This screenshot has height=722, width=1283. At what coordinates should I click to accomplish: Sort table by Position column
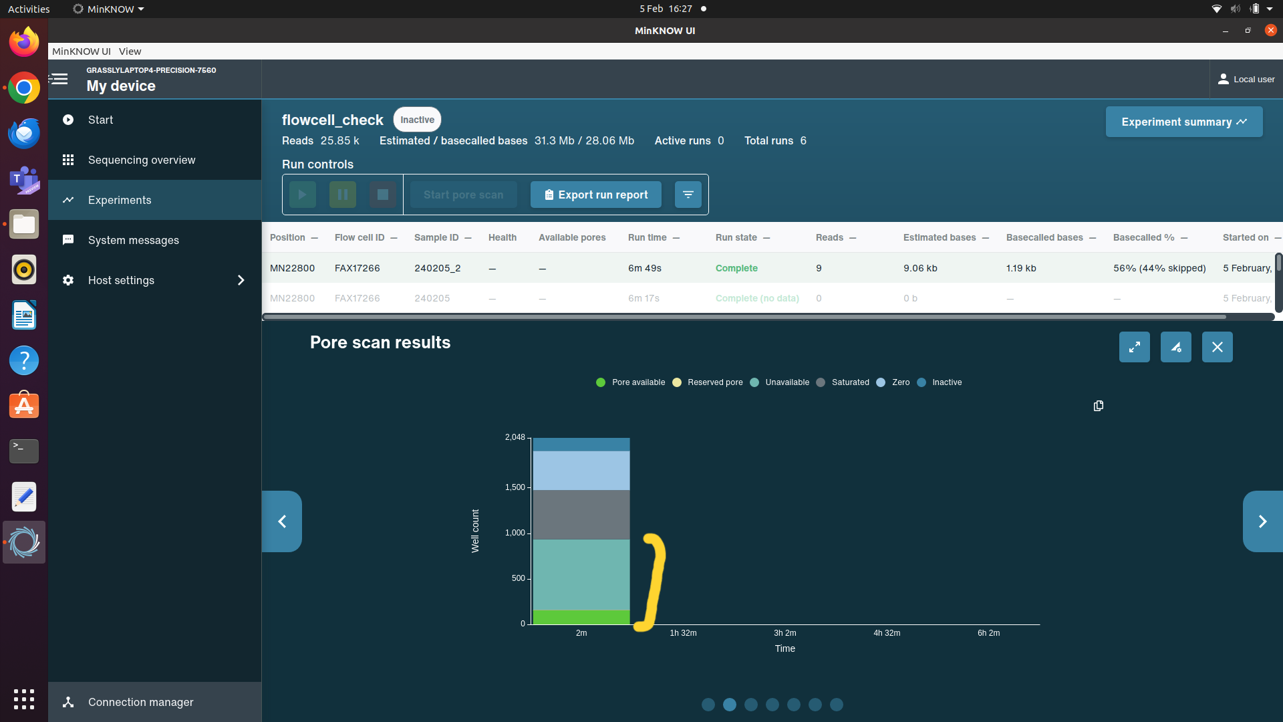point(294,237)
